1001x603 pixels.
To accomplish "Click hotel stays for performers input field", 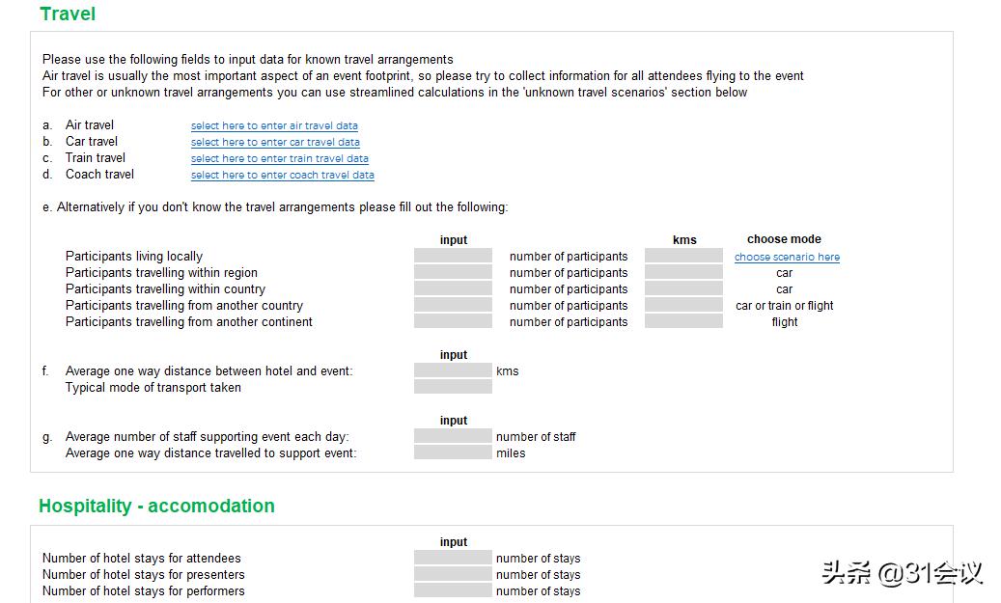I will (453, 590).
